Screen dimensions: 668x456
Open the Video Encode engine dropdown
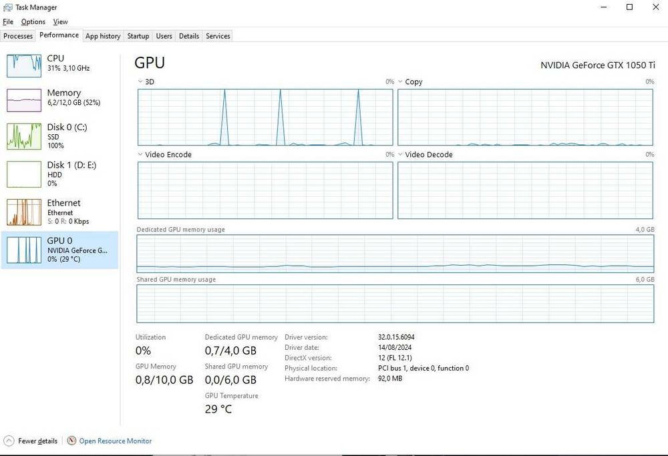pos(140,154)
